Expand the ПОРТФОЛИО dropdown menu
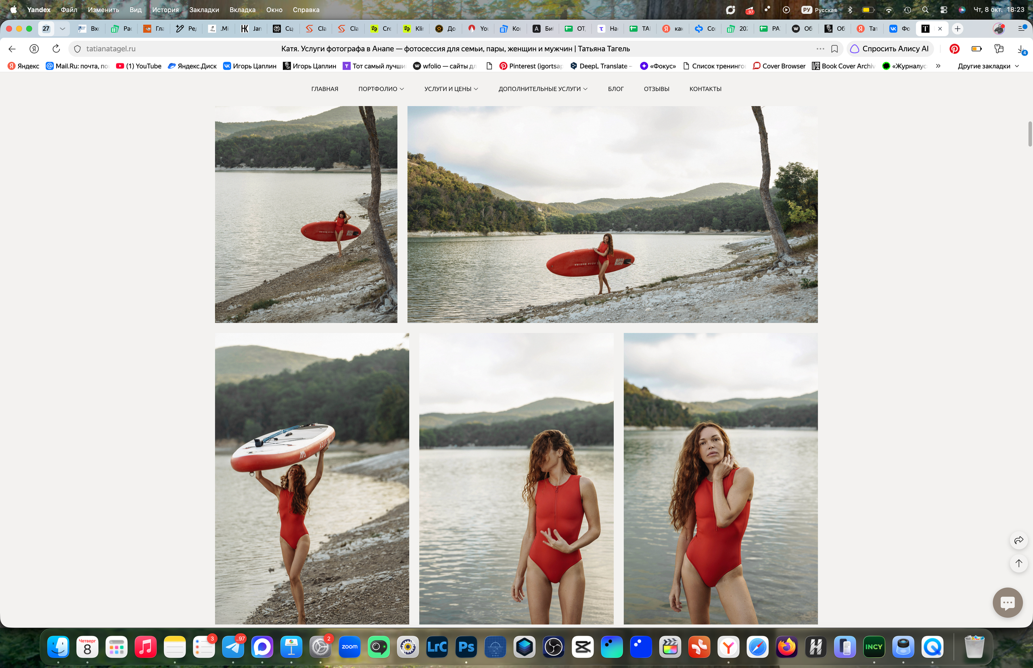 pos(381,89)
